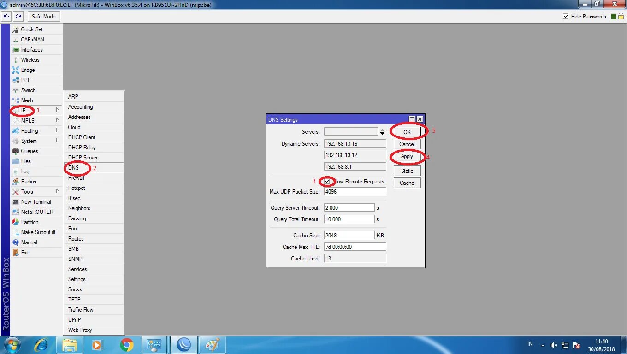Open the Interfaces list
This screenshot has height=354, width=627.
point(36,49)
